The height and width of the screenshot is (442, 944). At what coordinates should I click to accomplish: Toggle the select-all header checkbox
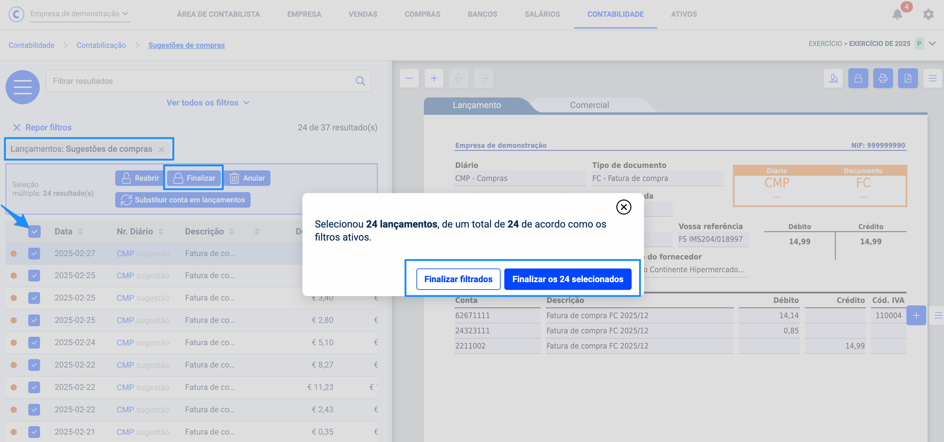click(34, 232)
